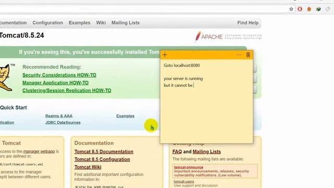
Task: Open Realms & AAA quick start link
Action: (59, 116)
